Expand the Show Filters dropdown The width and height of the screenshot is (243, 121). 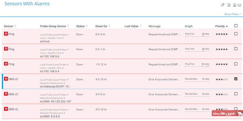tap(233, 14)
